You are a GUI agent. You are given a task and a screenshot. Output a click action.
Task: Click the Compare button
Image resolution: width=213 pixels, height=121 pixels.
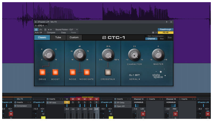coord(51,33)
